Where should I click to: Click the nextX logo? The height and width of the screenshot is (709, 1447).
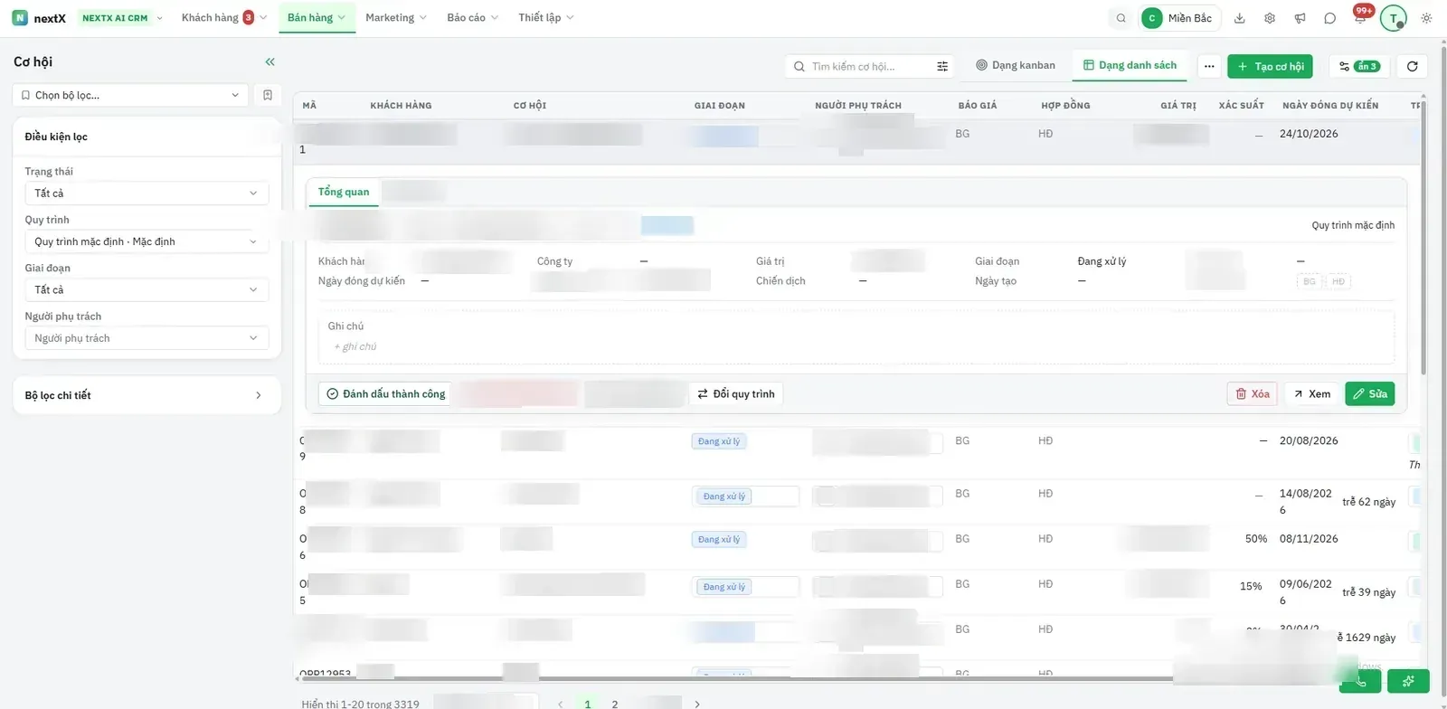[39, 18]
